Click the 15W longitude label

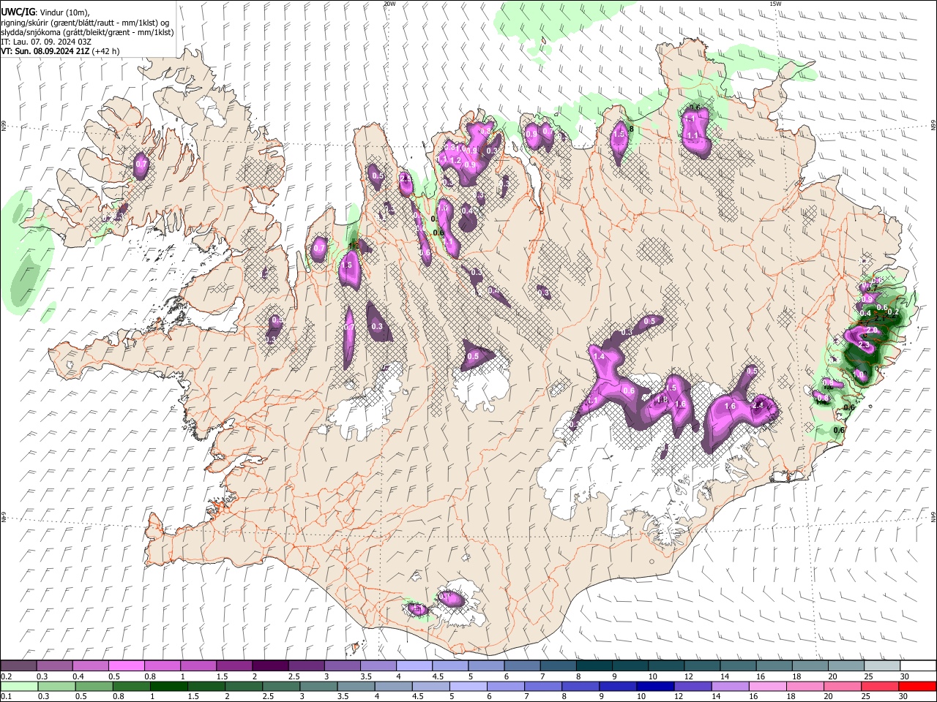[x=774, y=4]
